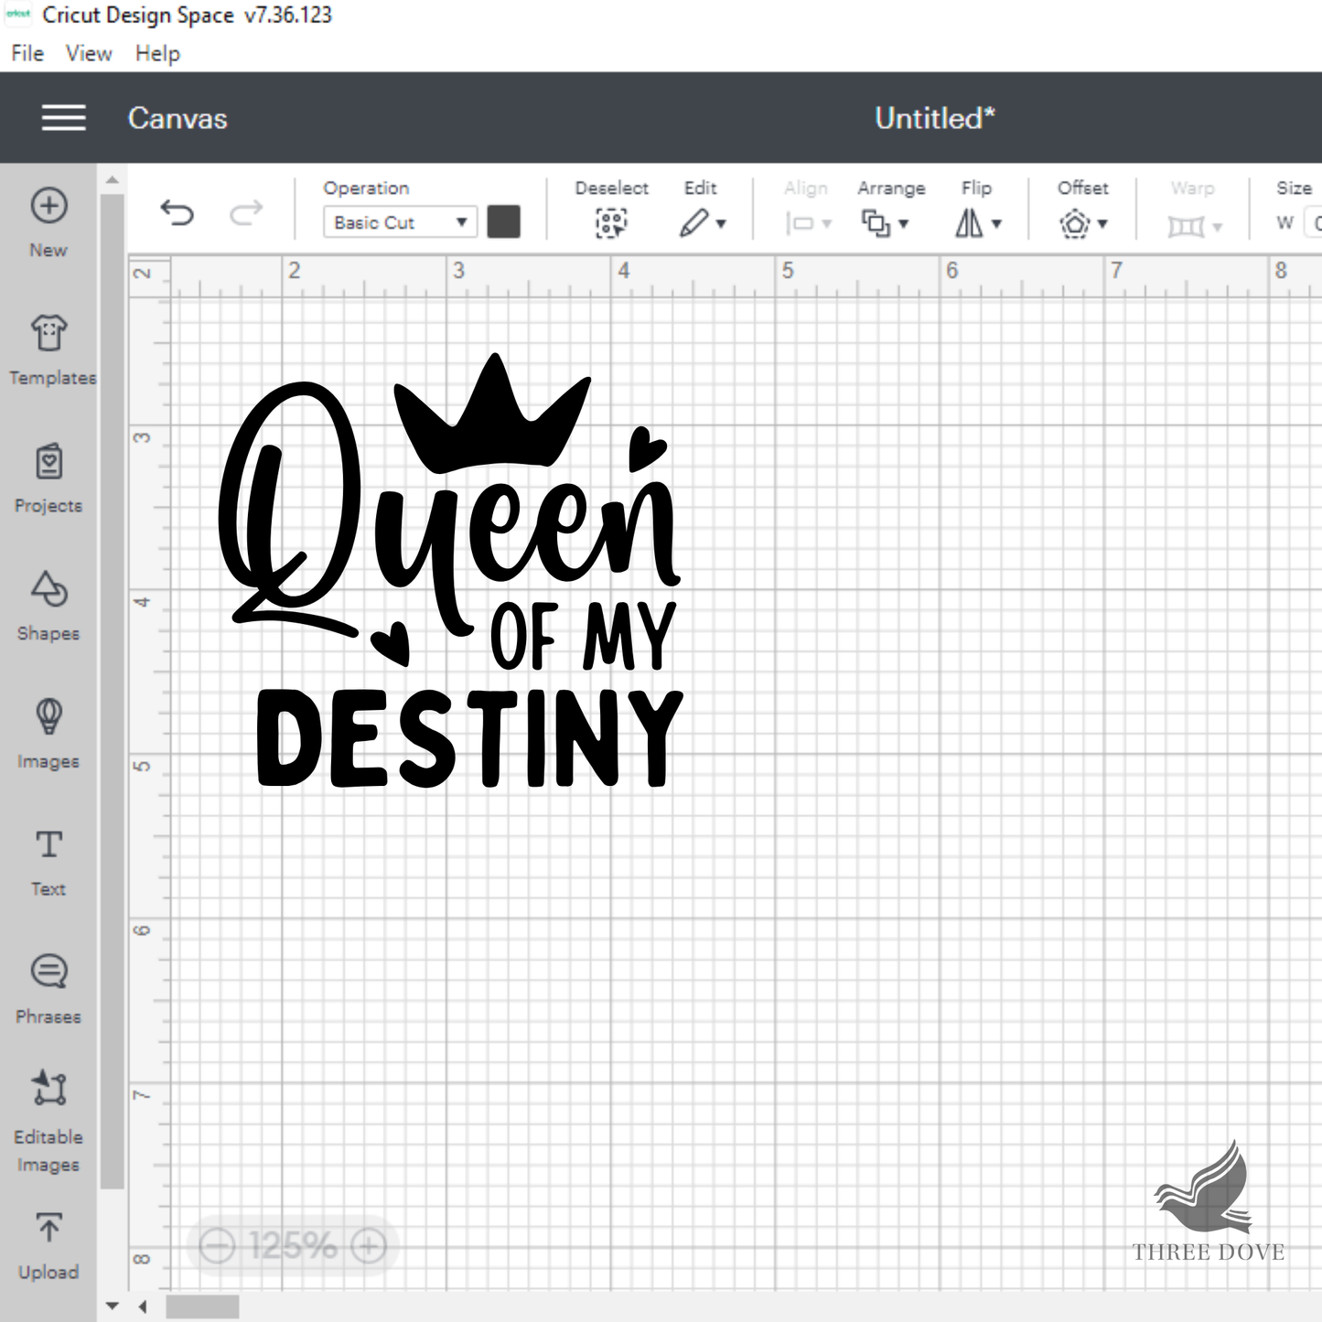
Task: Open the View menu
Action: tap(89, 53)
